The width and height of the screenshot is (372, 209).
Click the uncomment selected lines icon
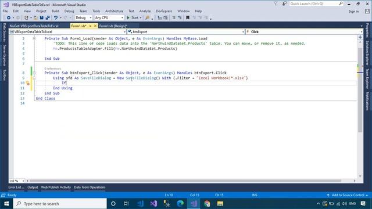pyautogui.click(x=180, y=18)
